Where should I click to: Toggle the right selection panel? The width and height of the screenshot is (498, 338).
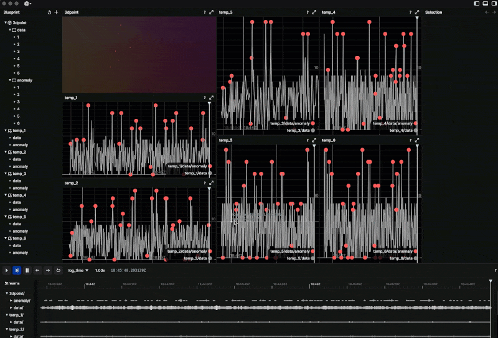click(x=493, y=4)
